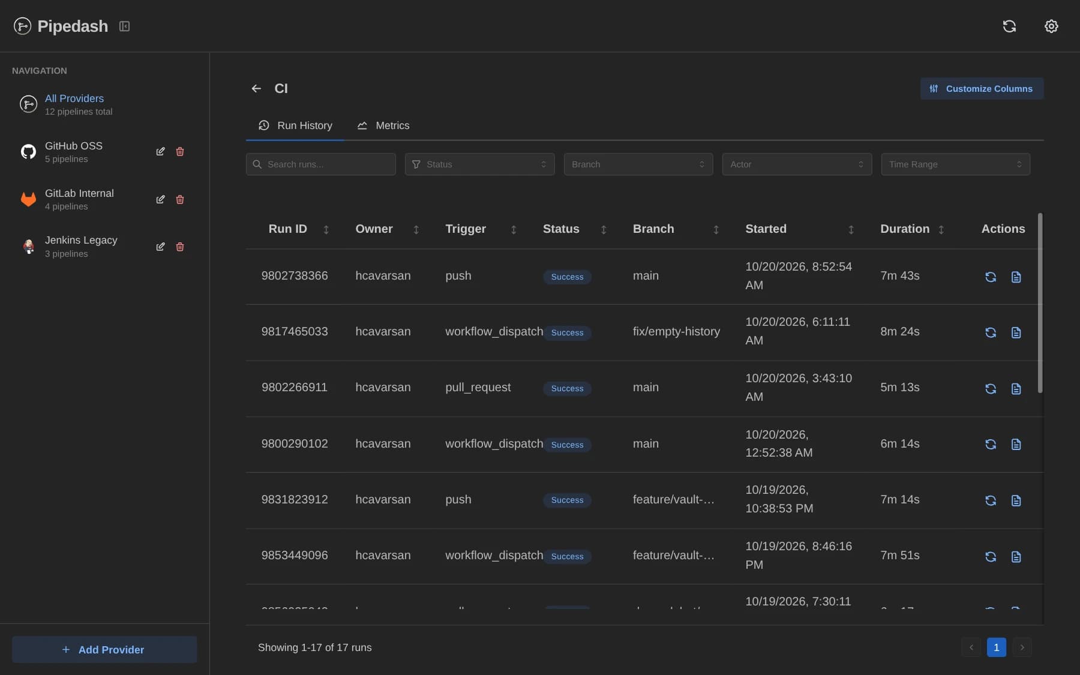Screen dimensions: 1080x675
Task: Click the Pipedash logo icon
Action: point(22,26)
